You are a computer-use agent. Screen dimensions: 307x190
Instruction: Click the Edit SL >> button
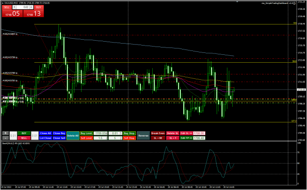click(x=186, y=133)
